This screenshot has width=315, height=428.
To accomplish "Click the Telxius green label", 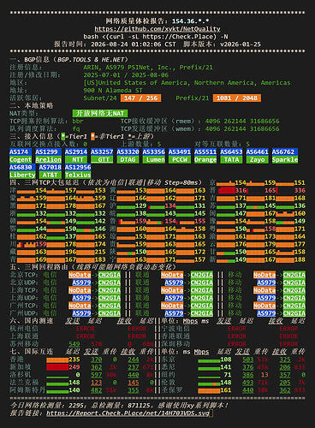I will (x=78, y=175).
